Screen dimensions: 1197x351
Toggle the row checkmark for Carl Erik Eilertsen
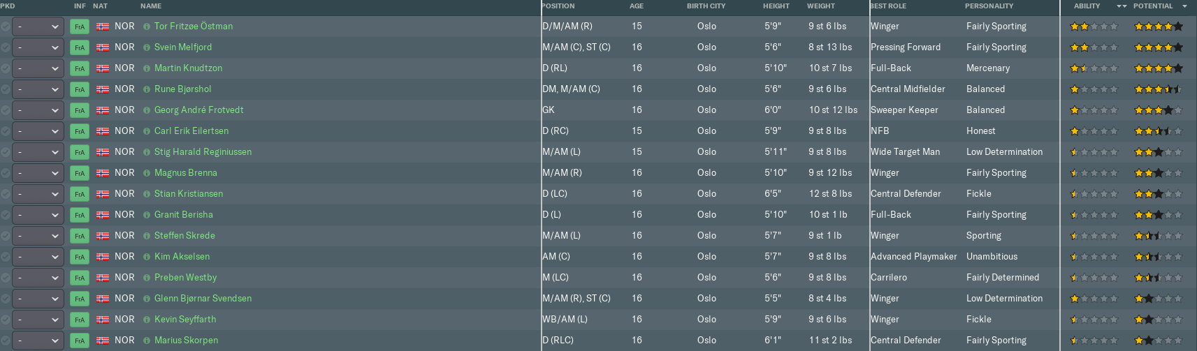pyautogui.click(x=6, y=131)
